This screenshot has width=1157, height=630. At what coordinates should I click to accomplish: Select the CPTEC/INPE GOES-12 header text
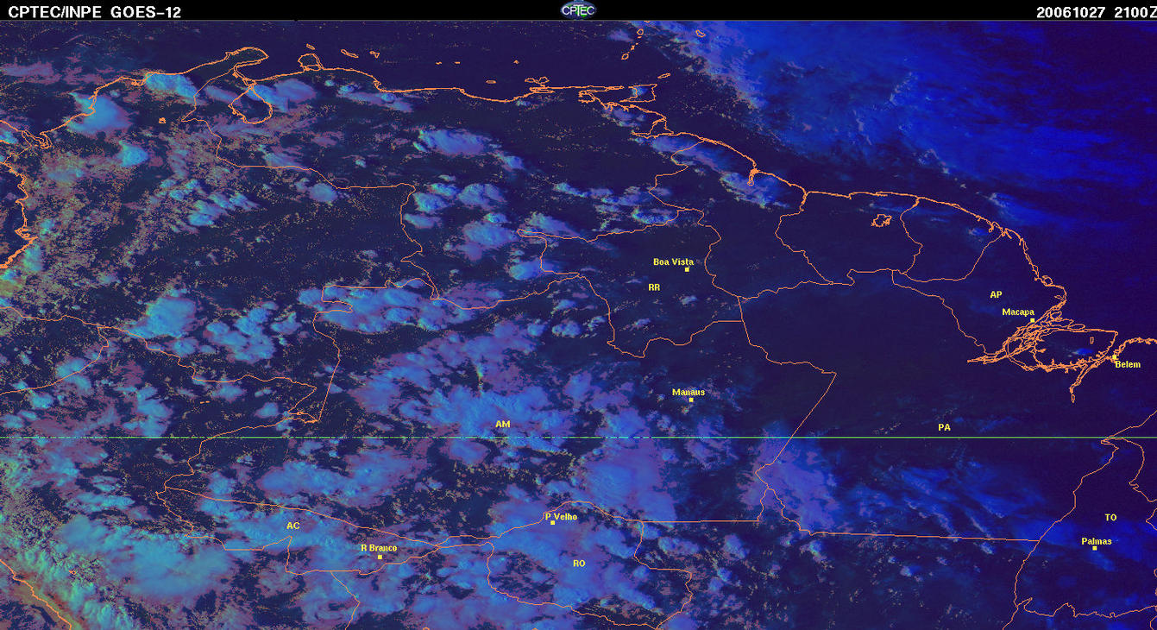(x=95, y=11)
